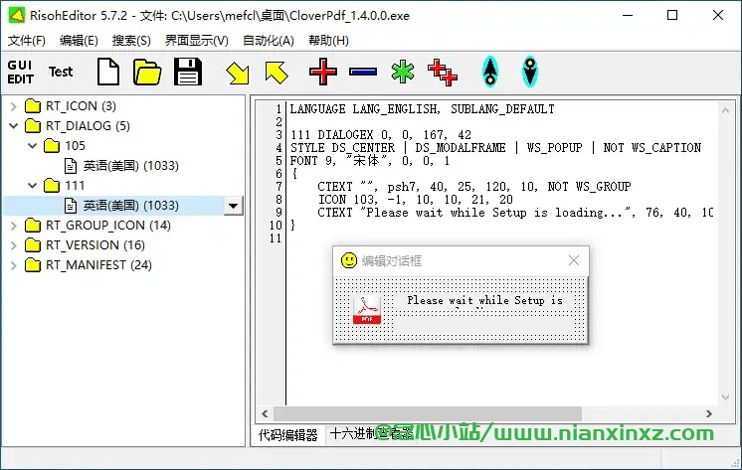Click the code editor right scroll arrow
The image size is (742, 470).
click(x=709, y=414)
